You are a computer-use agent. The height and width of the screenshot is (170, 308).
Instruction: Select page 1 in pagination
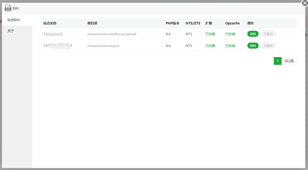[x=278, y=61]
